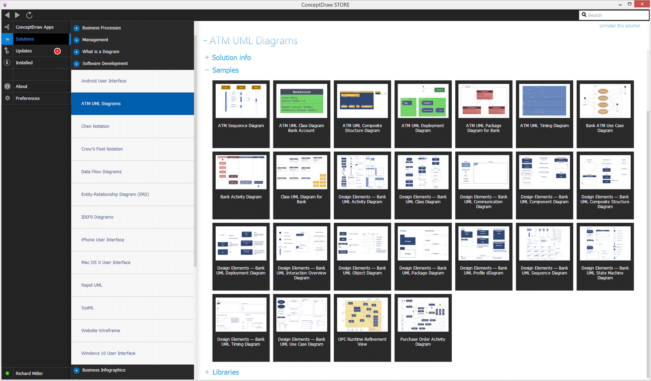
Task: Open Class UML Diagram for Bank sample
Action: point(302,186)
